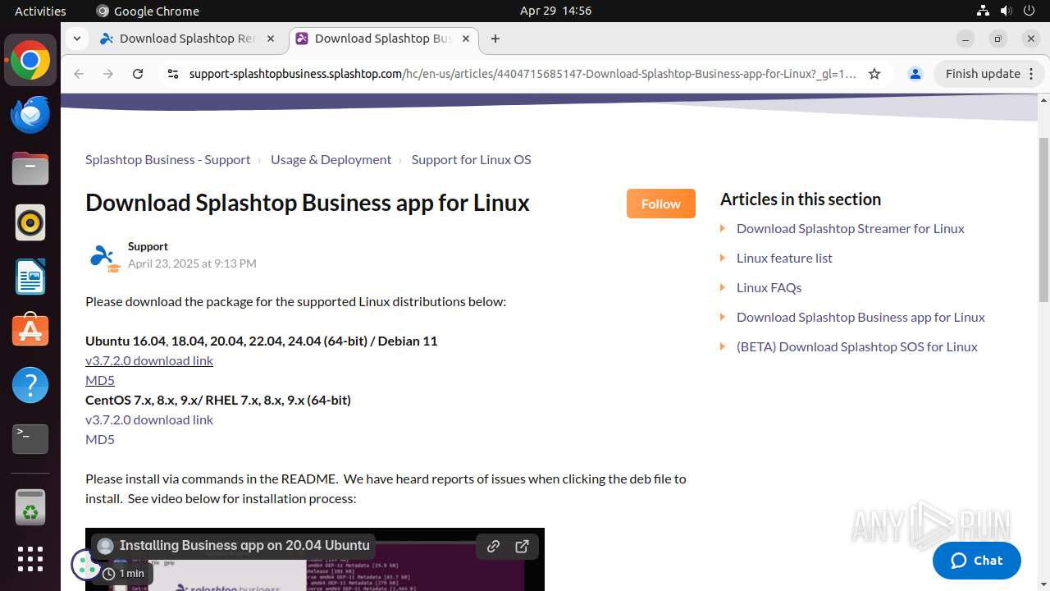1050x591 pixels.
Task: Bookmark this page with star icon
Action: (x=874, y=74)
